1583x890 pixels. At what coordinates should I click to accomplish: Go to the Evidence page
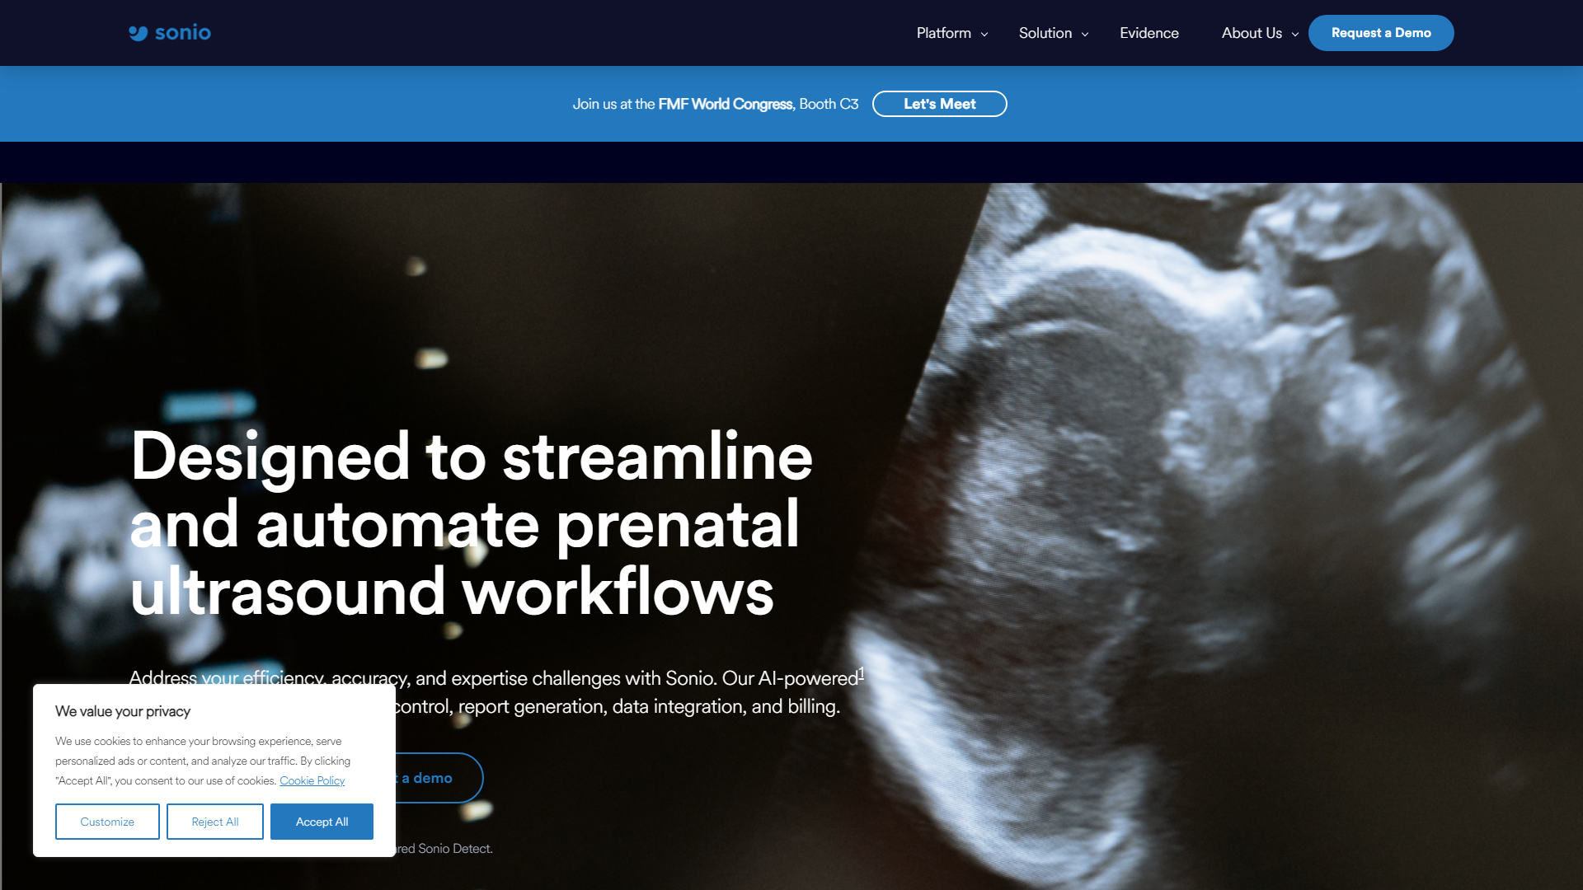(x=1148, y=33)
